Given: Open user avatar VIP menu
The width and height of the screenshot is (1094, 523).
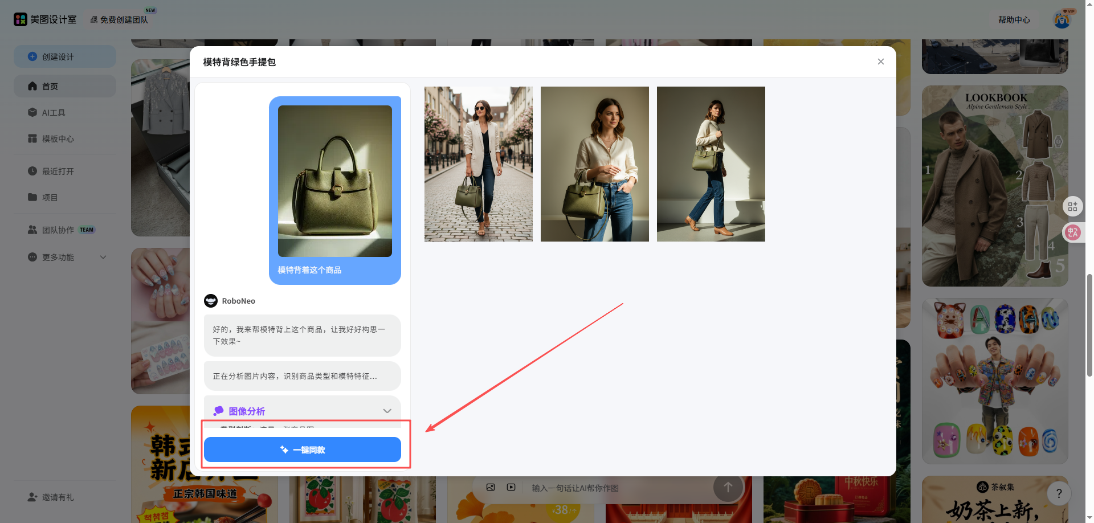Looking at the screenshot, I should (1062, 19).
